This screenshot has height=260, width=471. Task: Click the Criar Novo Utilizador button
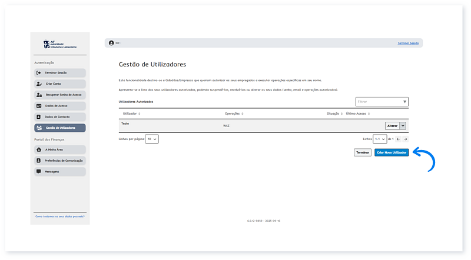tap(391, 152)
